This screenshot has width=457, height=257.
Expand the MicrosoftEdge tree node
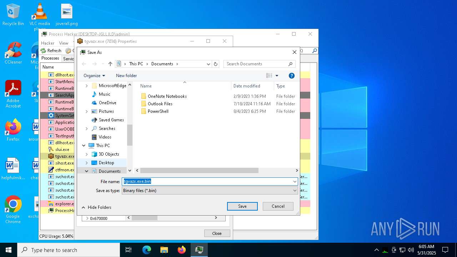(87, 86)
